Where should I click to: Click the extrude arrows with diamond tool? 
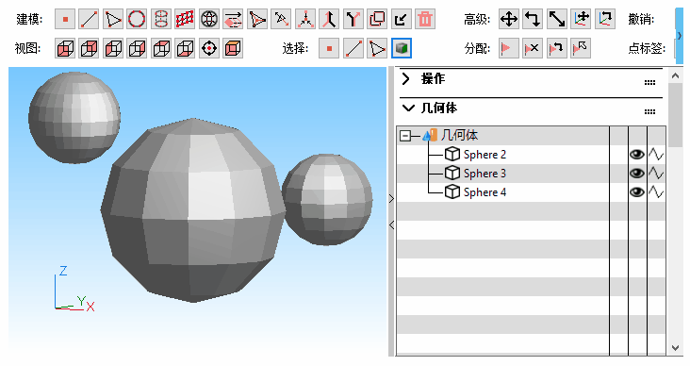click(233, 20)
